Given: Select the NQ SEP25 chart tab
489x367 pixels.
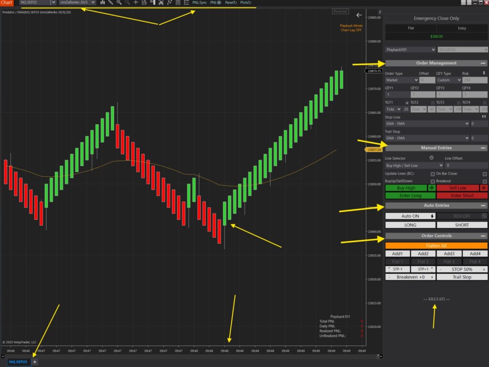Looking at the screenshot, I should (19, 362).
